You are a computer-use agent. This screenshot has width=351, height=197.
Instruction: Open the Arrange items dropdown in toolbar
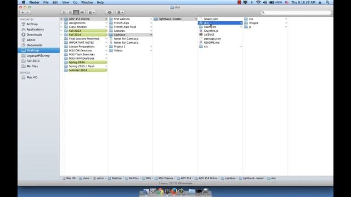pos(92,13)
